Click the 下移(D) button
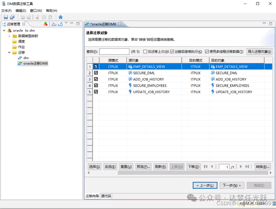The width and height of the screenshot is (276, 209). tap(194, 167)
